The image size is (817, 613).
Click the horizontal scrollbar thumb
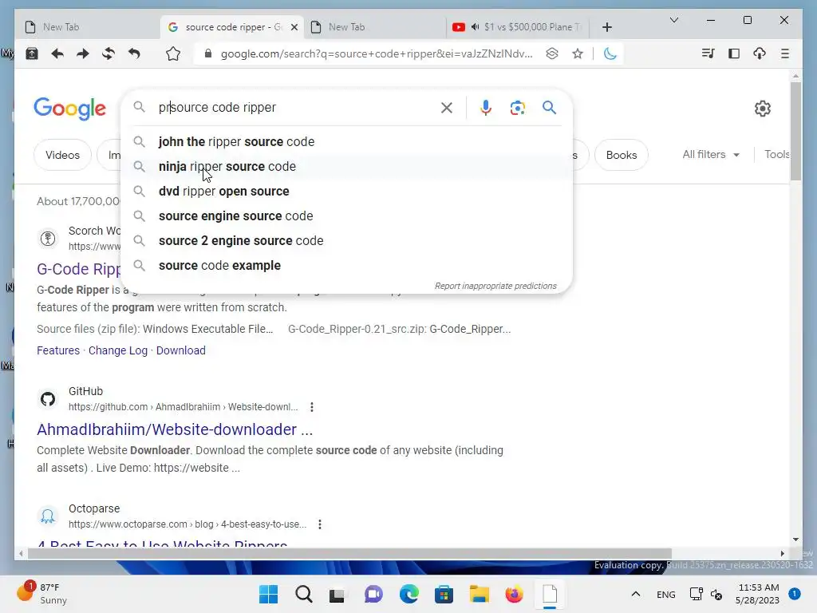coord(349,554)
